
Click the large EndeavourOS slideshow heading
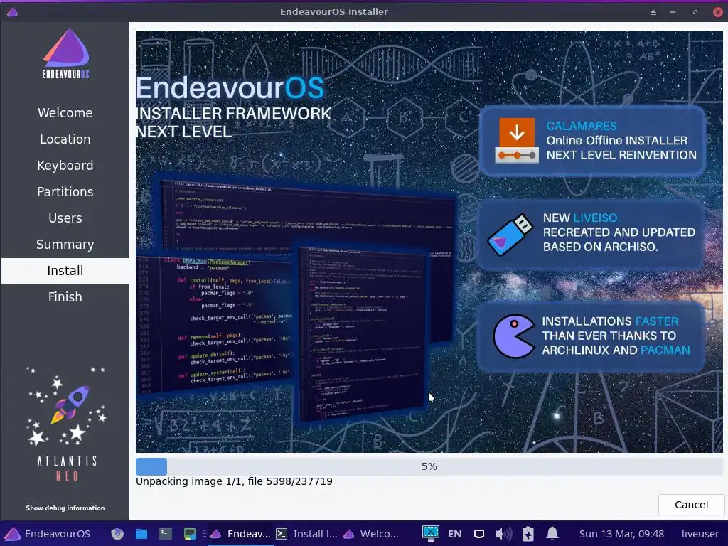pos(230,87)
